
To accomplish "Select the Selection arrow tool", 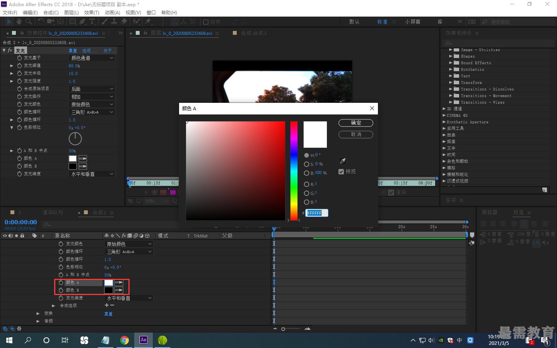I will pyautogui.click(x=9, y=22).
